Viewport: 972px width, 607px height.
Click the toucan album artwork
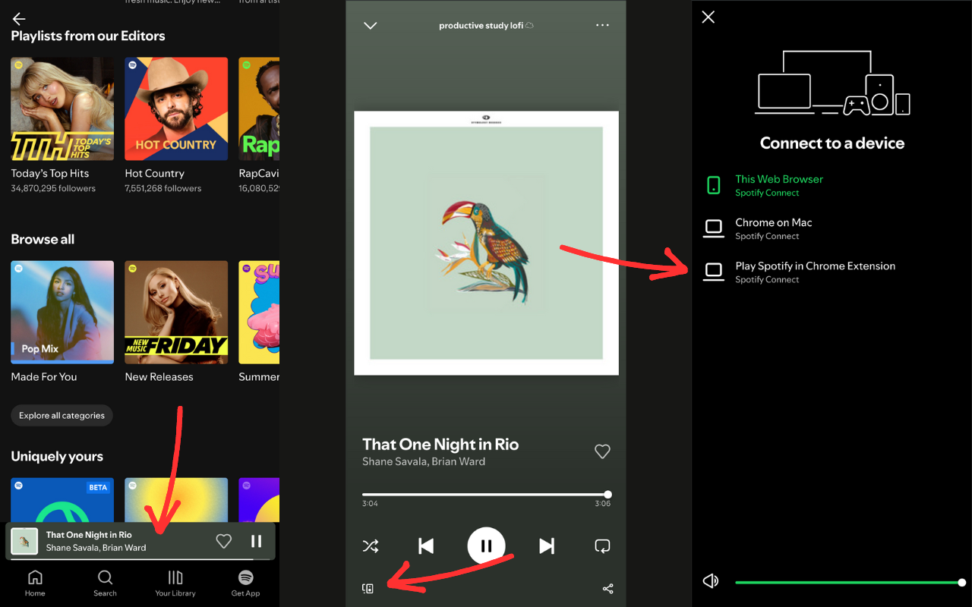point(486,243)
